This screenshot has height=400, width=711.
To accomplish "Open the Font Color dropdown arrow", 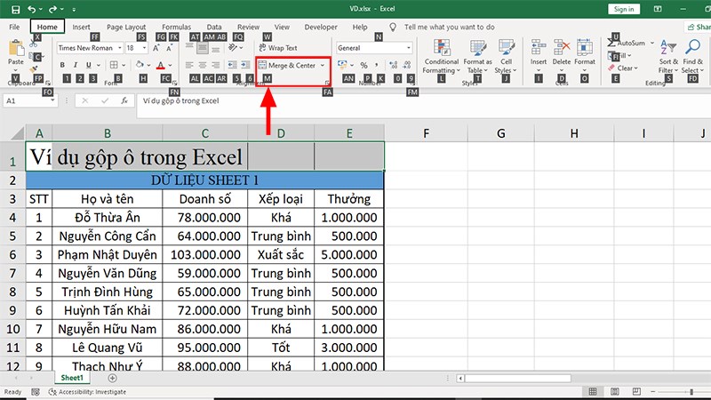I will [170, 65].
